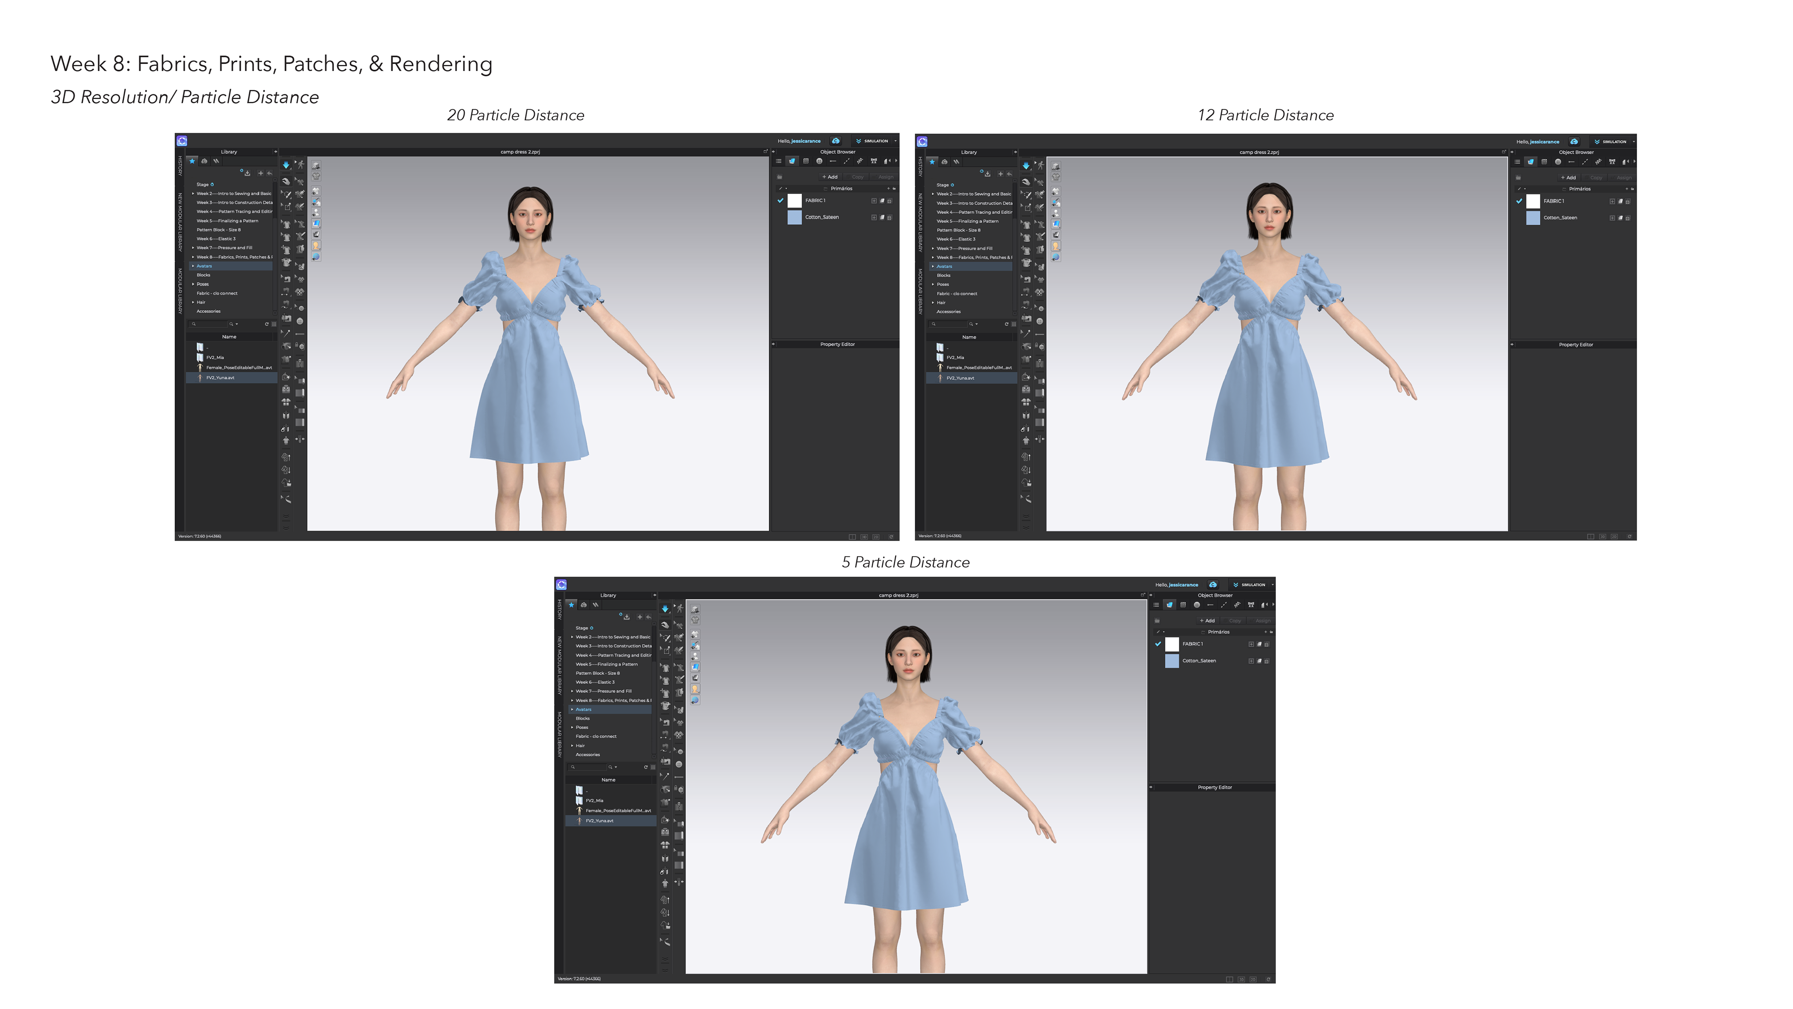The image size is (1793, 1009).
Task: Expand Week 7 Pressure and Fill in 20 Particle Library
Action: click(x=193, y=248)
